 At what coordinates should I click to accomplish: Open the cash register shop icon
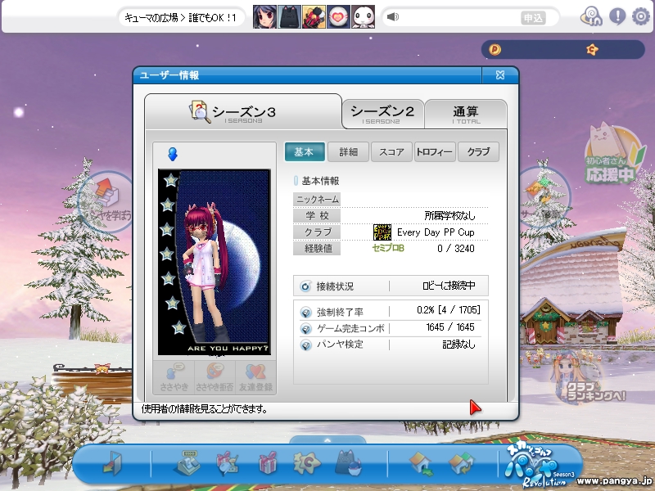[186, 462]
